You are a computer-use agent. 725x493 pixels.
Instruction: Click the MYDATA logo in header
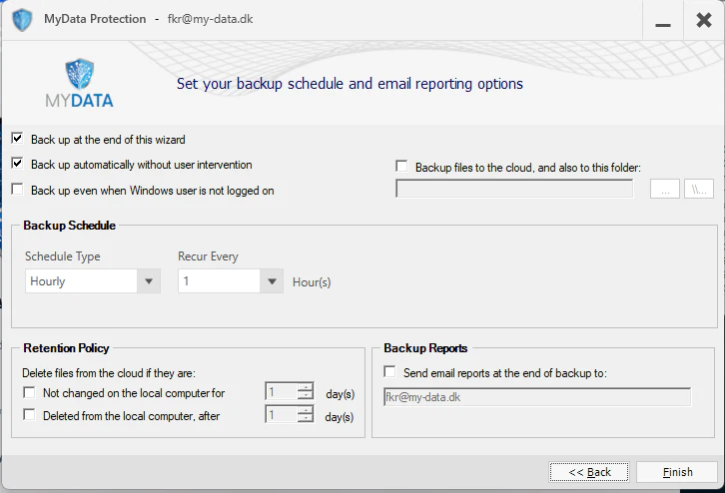(80, 83)
